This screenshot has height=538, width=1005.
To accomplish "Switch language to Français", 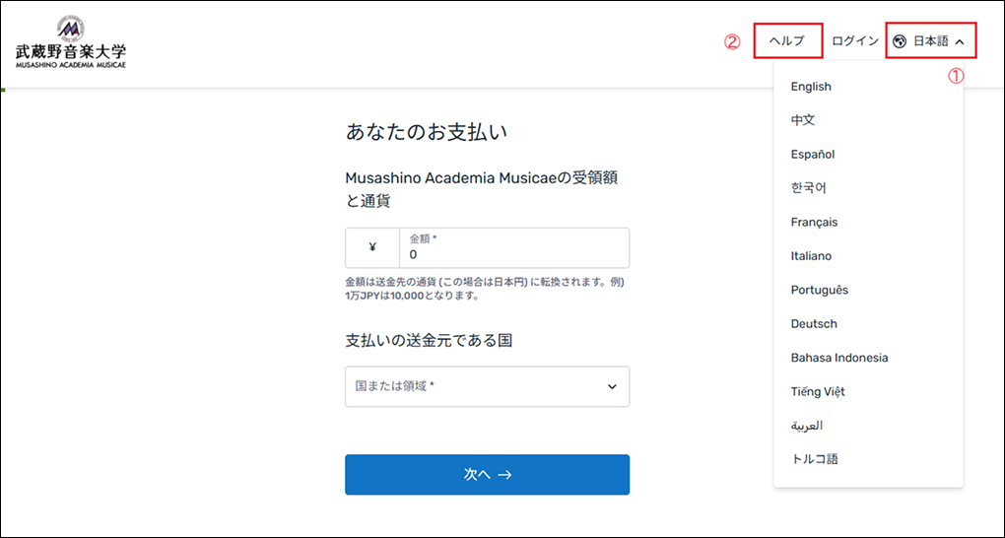I will (814, 223).
